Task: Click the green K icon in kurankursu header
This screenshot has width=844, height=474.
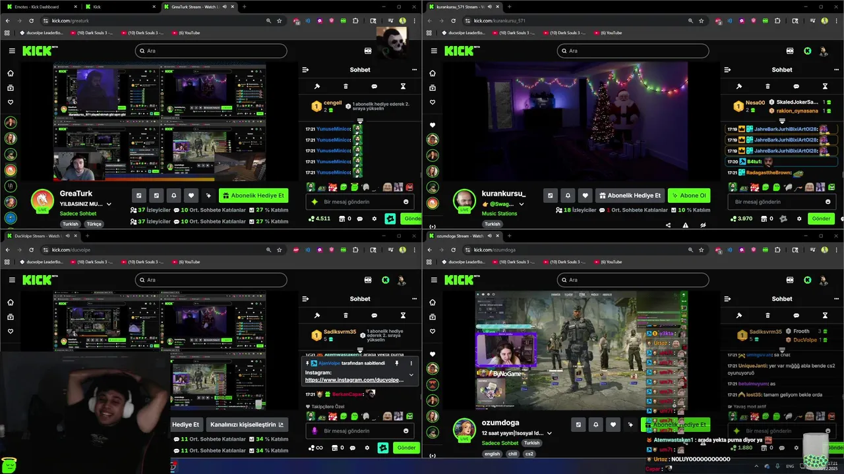Action: [x=807, y=51]
